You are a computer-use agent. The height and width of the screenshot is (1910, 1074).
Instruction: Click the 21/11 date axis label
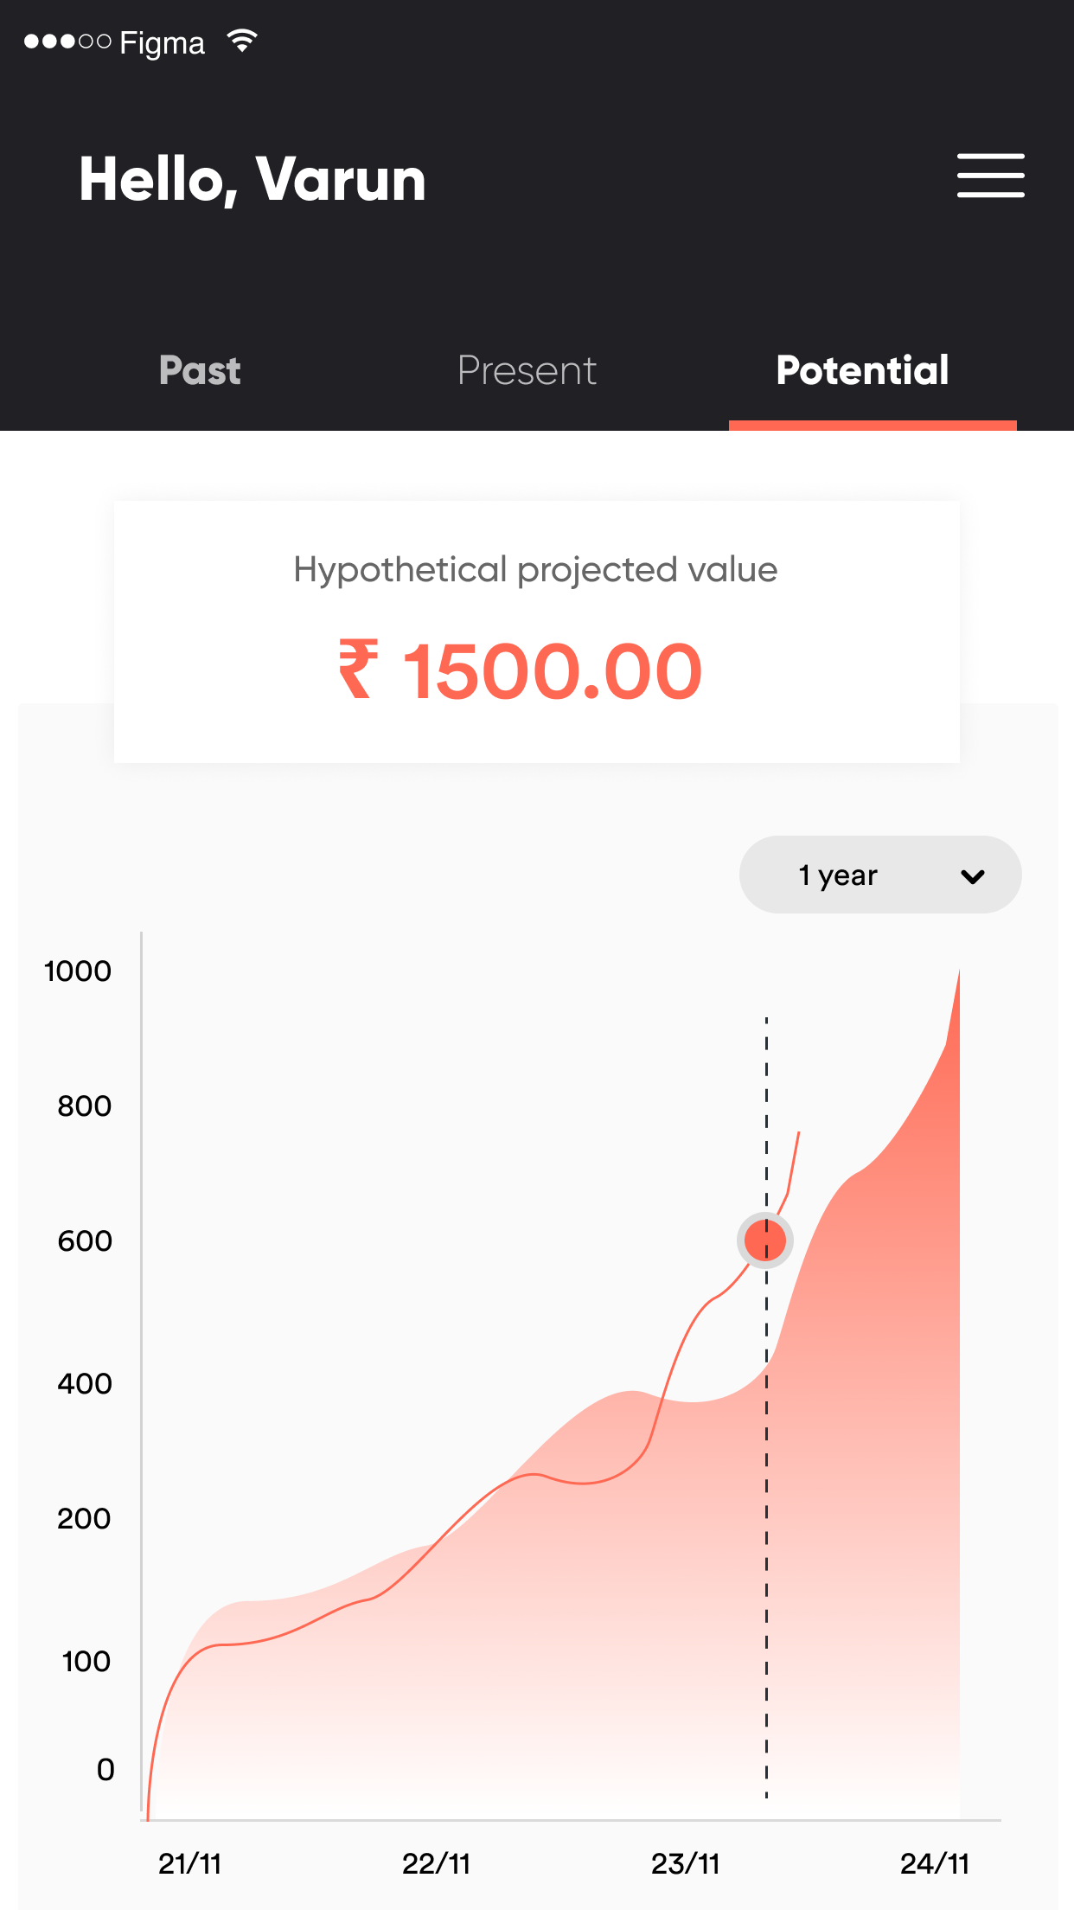tap(189, 1863)
